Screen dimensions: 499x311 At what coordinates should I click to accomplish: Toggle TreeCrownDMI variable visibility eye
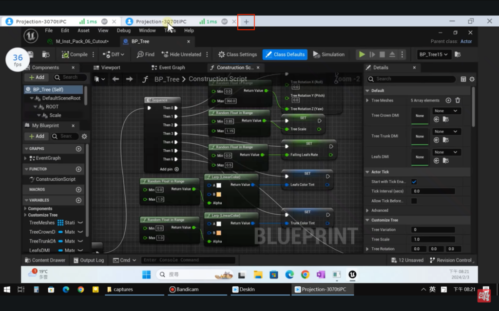click(80, 232)
